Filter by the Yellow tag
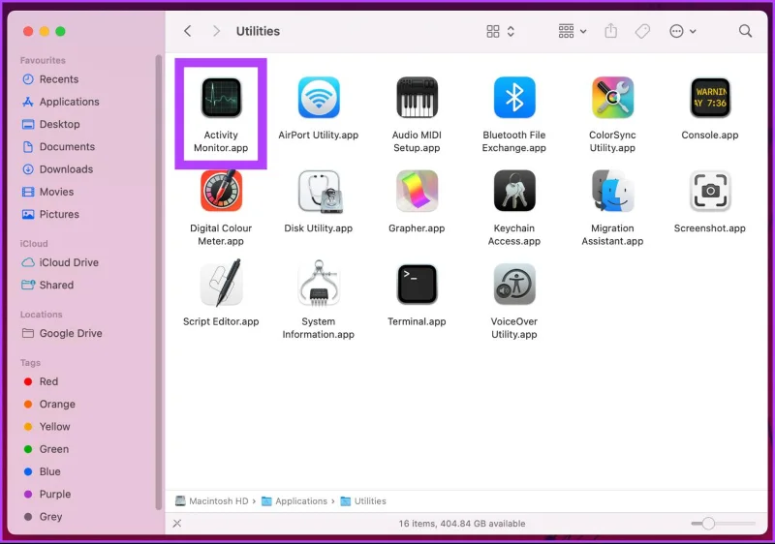775x544 pixels. click(x=46, y=427)
